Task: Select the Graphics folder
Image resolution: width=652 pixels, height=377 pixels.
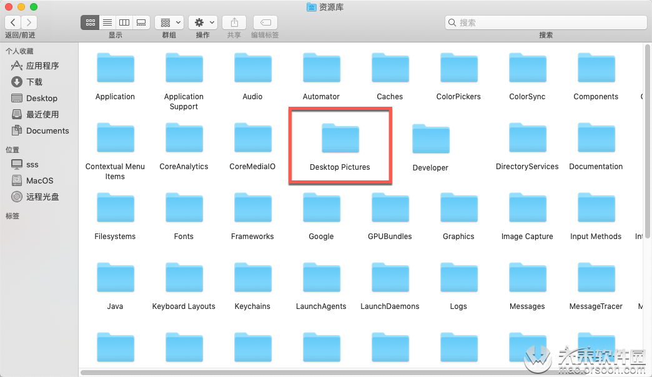Action: click(458, 207)
